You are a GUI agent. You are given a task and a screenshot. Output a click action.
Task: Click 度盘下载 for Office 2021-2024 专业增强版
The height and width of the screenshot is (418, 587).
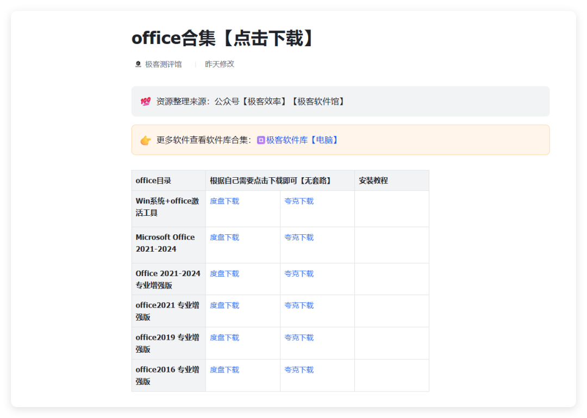[x=224, y=274]
